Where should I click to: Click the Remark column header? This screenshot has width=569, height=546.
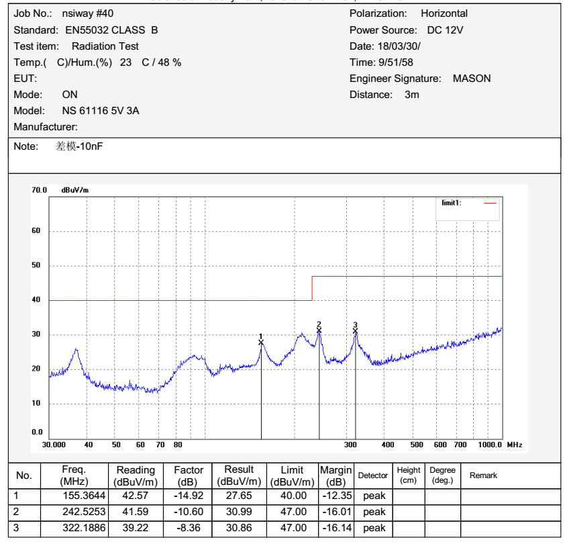[x=483, y=475]
